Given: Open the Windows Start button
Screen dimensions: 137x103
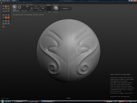Looking at the screenshot, I should (2, 101).
